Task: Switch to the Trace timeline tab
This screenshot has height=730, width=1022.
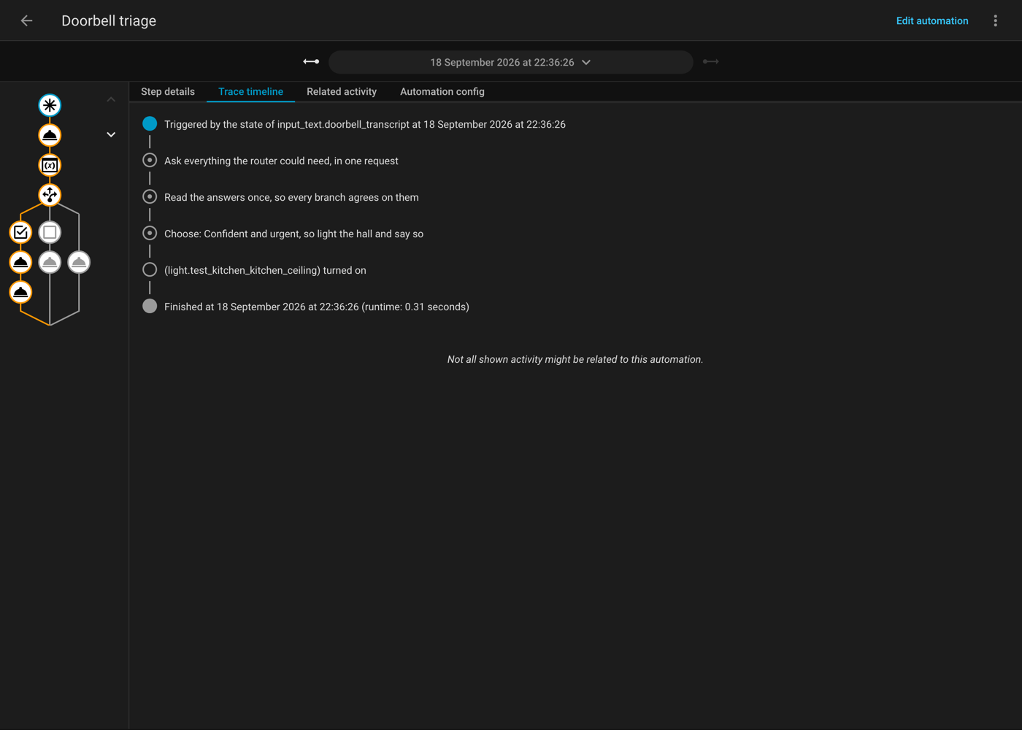Action: [250, 91]
